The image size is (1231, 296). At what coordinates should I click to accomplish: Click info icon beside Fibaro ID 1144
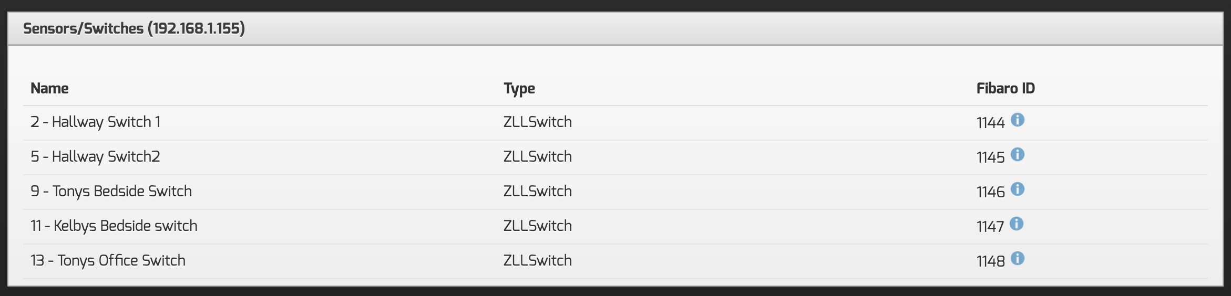1018,120
